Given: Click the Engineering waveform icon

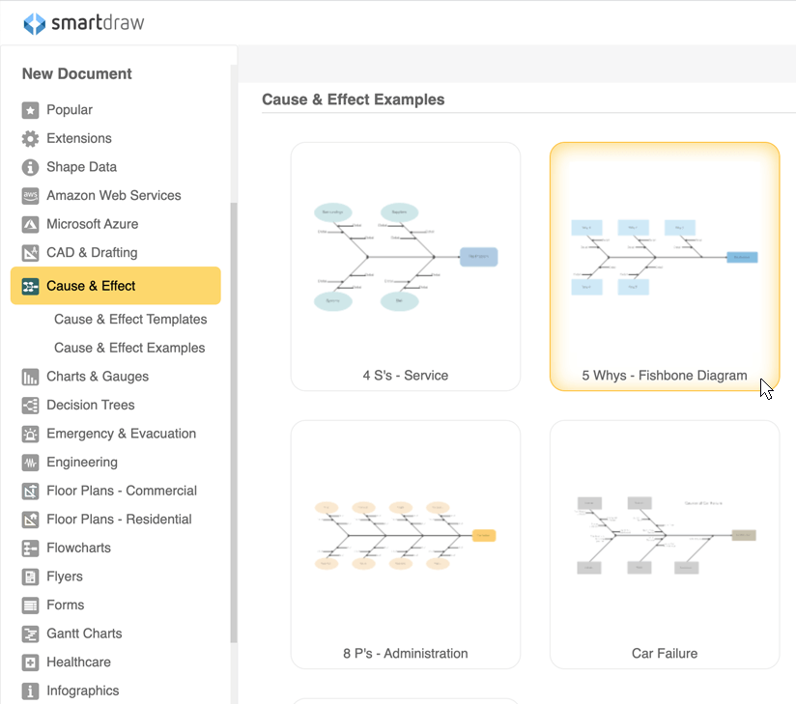Looking at the screenshot, I should click(31, 463).
